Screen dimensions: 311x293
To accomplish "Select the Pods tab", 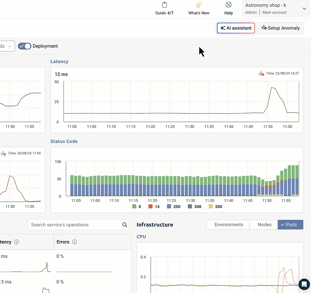I will tap(290, 225).
